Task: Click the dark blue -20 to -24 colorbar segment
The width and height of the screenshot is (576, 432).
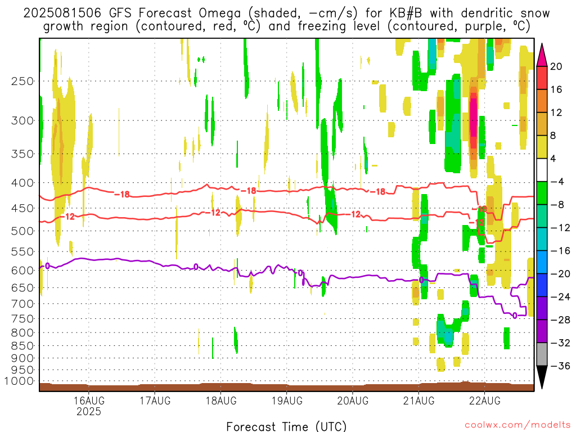Action: (542, 285)
